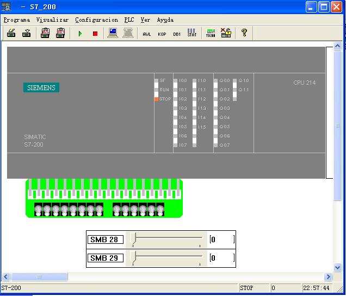Image resolution: width=346 pixels, height=296 pixels.
Task: Open the KOP ladder view
Action: (162, 34)
